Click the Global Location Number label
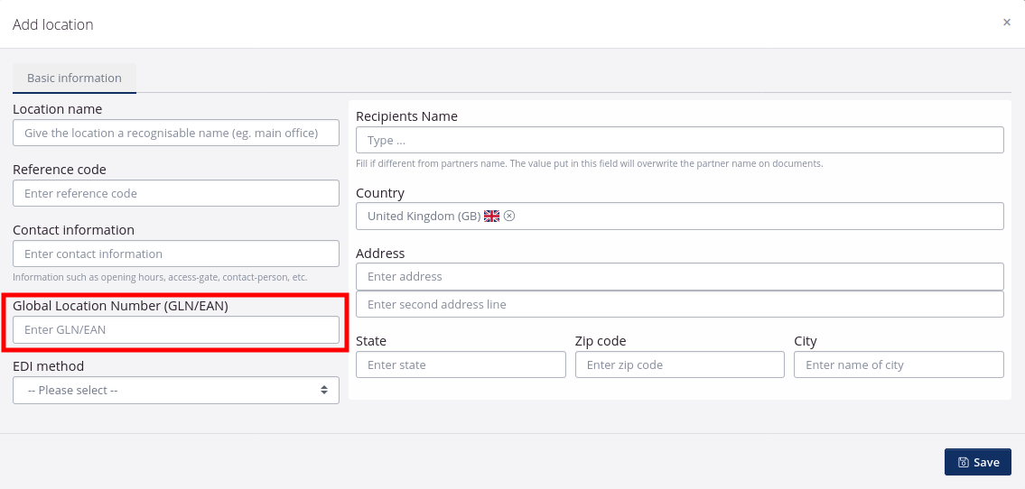 point(120,306)
